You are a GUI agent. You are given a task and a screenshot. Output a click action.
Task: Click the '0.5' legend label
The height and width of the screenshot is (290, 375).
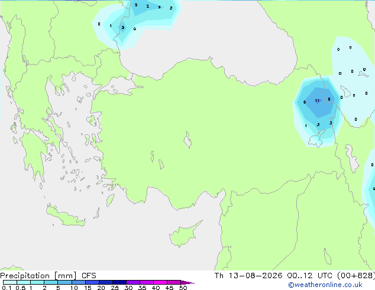click(x=21, y=288)
